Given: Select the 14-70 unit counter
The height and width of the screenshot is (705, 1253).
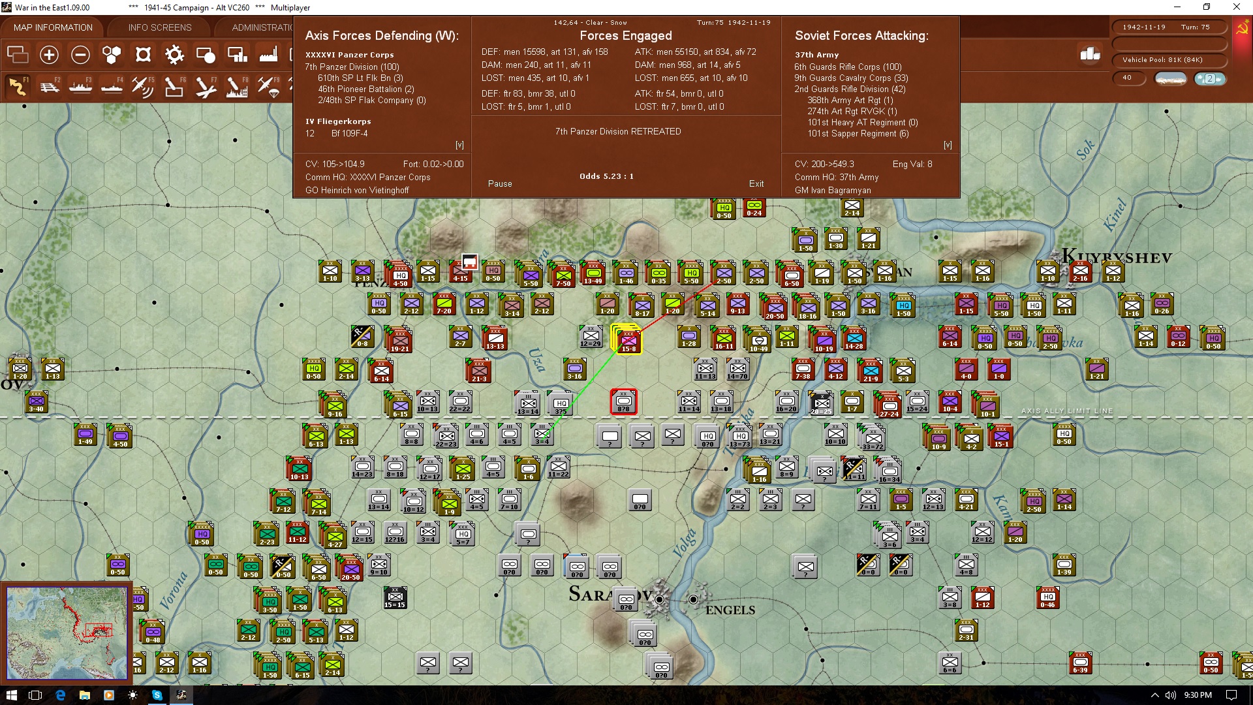Looking at the screenshot, I should point(737,369).
